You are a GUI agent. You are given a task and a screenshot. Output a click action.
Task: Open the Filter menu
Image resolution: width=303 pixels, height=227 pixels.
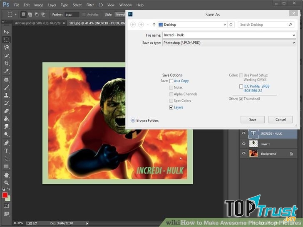tap(90, 5)
